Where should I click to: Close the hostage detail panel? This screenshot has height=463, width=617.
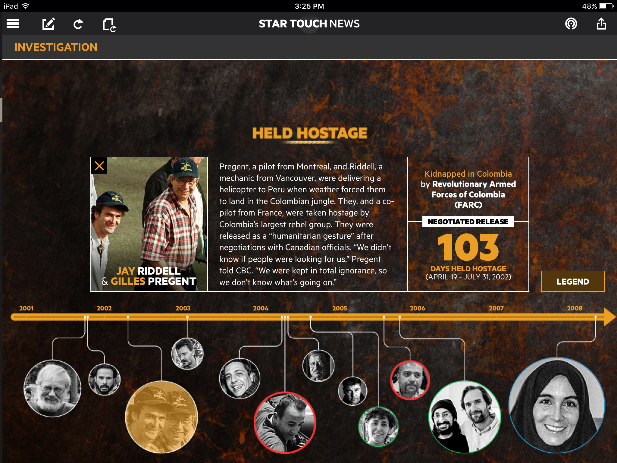(x=99, y=166)
